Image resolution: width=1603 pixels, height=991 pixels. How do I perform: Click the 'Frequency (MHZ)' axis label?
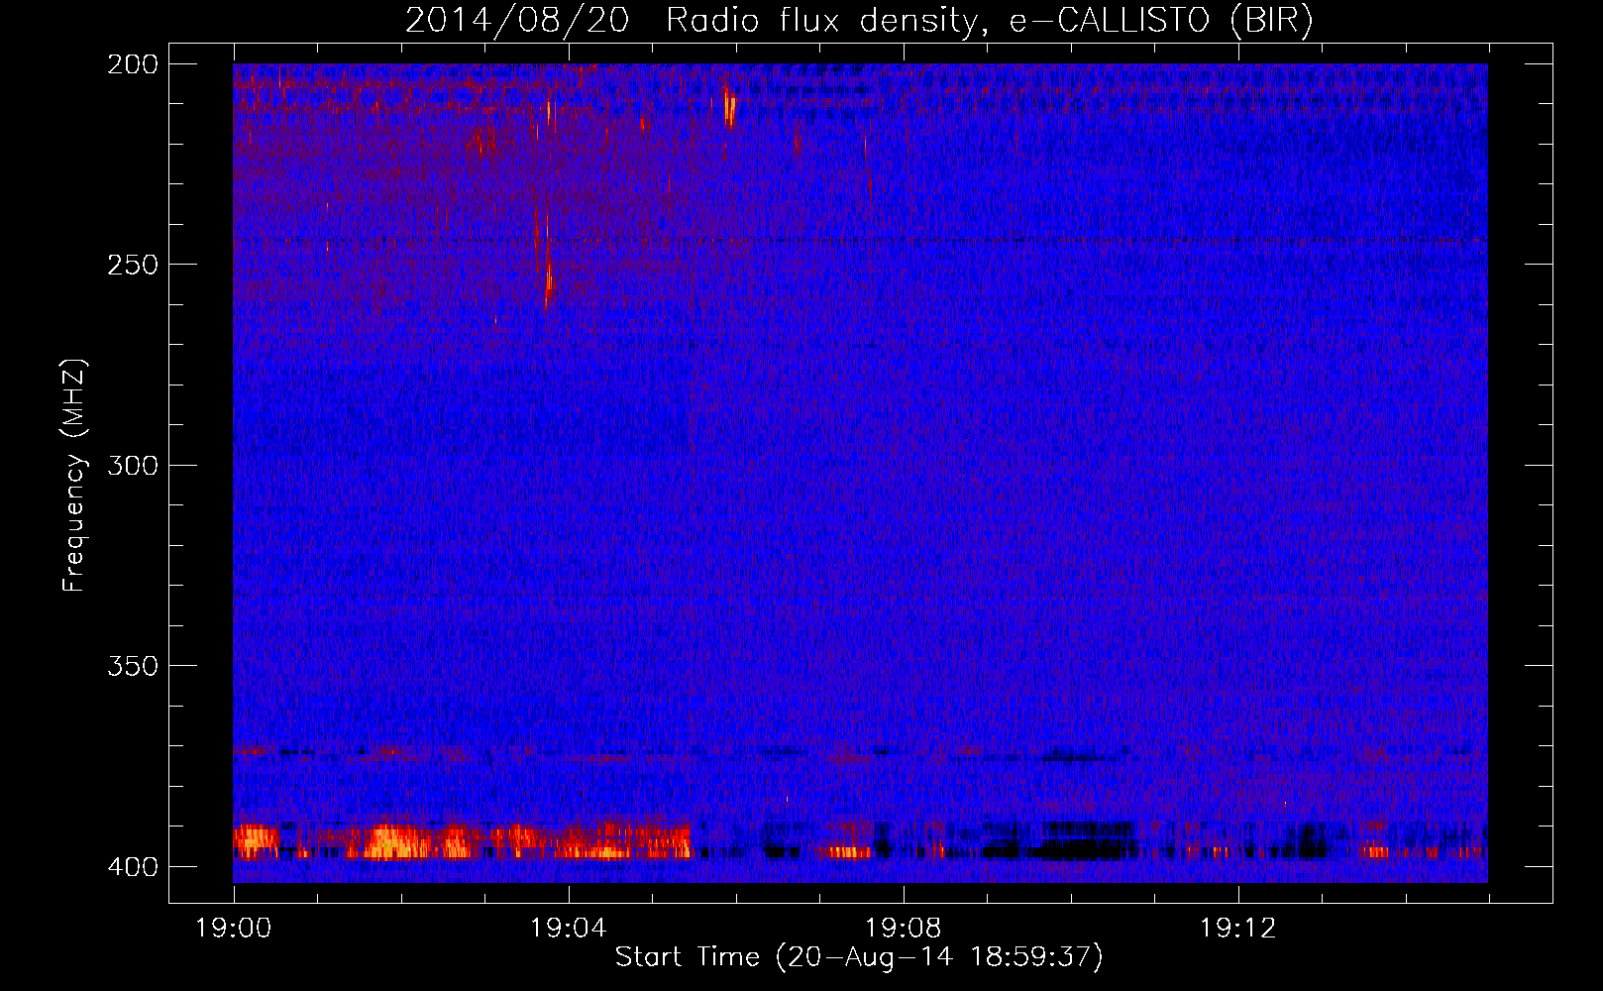(x=74, y=476)
